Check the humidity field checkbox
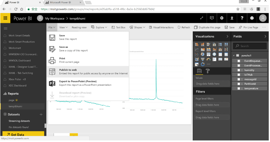270x142 pixels. (x=239, y=70)
